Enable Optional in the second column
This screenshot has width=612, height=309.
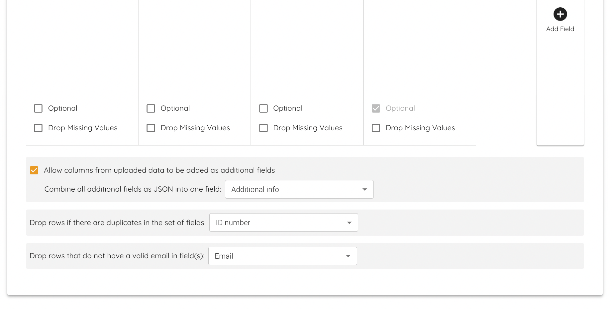point(151,108)
